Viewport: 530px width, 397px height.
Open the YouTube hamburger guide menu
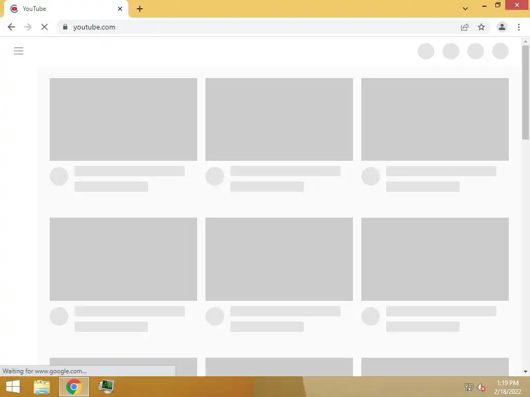(x=19, y=51)
